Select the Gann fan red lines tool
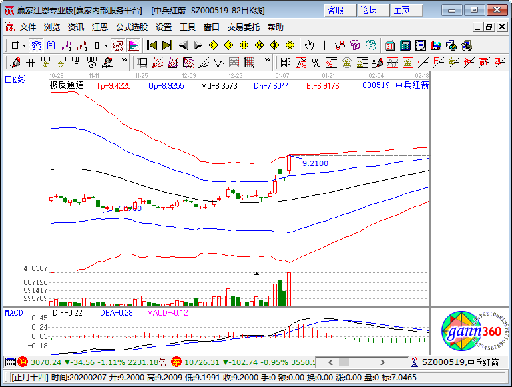 157,63
